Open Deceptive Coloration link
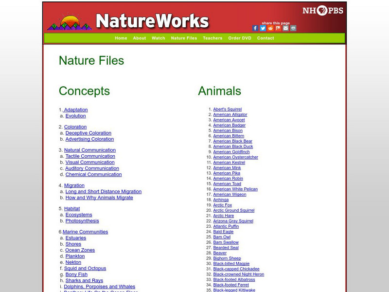Image resolution: width=389 pixels, height=292 pixels. click(88, 133)
